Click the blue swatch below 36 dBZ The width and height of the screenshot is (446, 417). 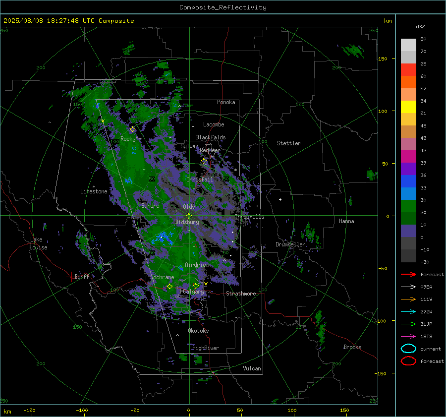pos(408,181)
